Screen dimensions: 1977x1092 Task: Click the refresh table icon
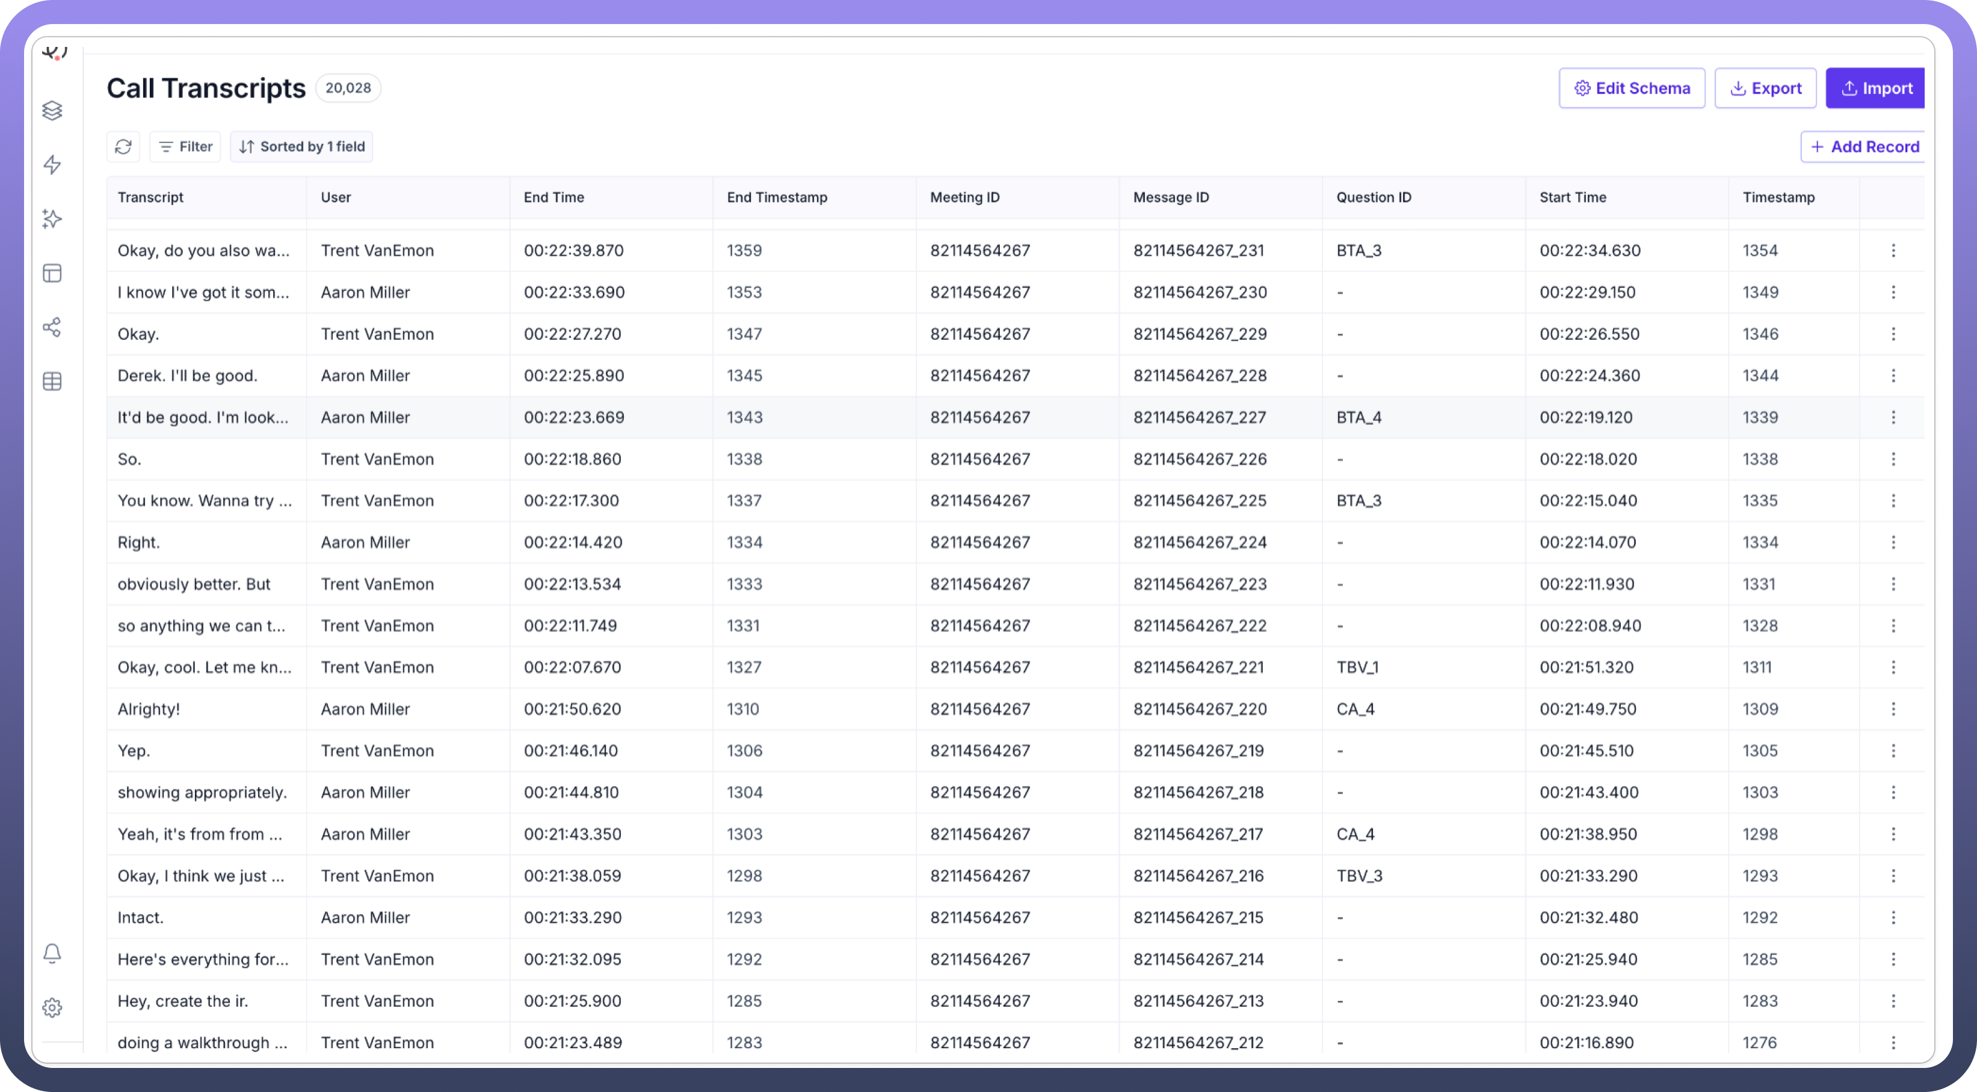click(x=123, y=147)
